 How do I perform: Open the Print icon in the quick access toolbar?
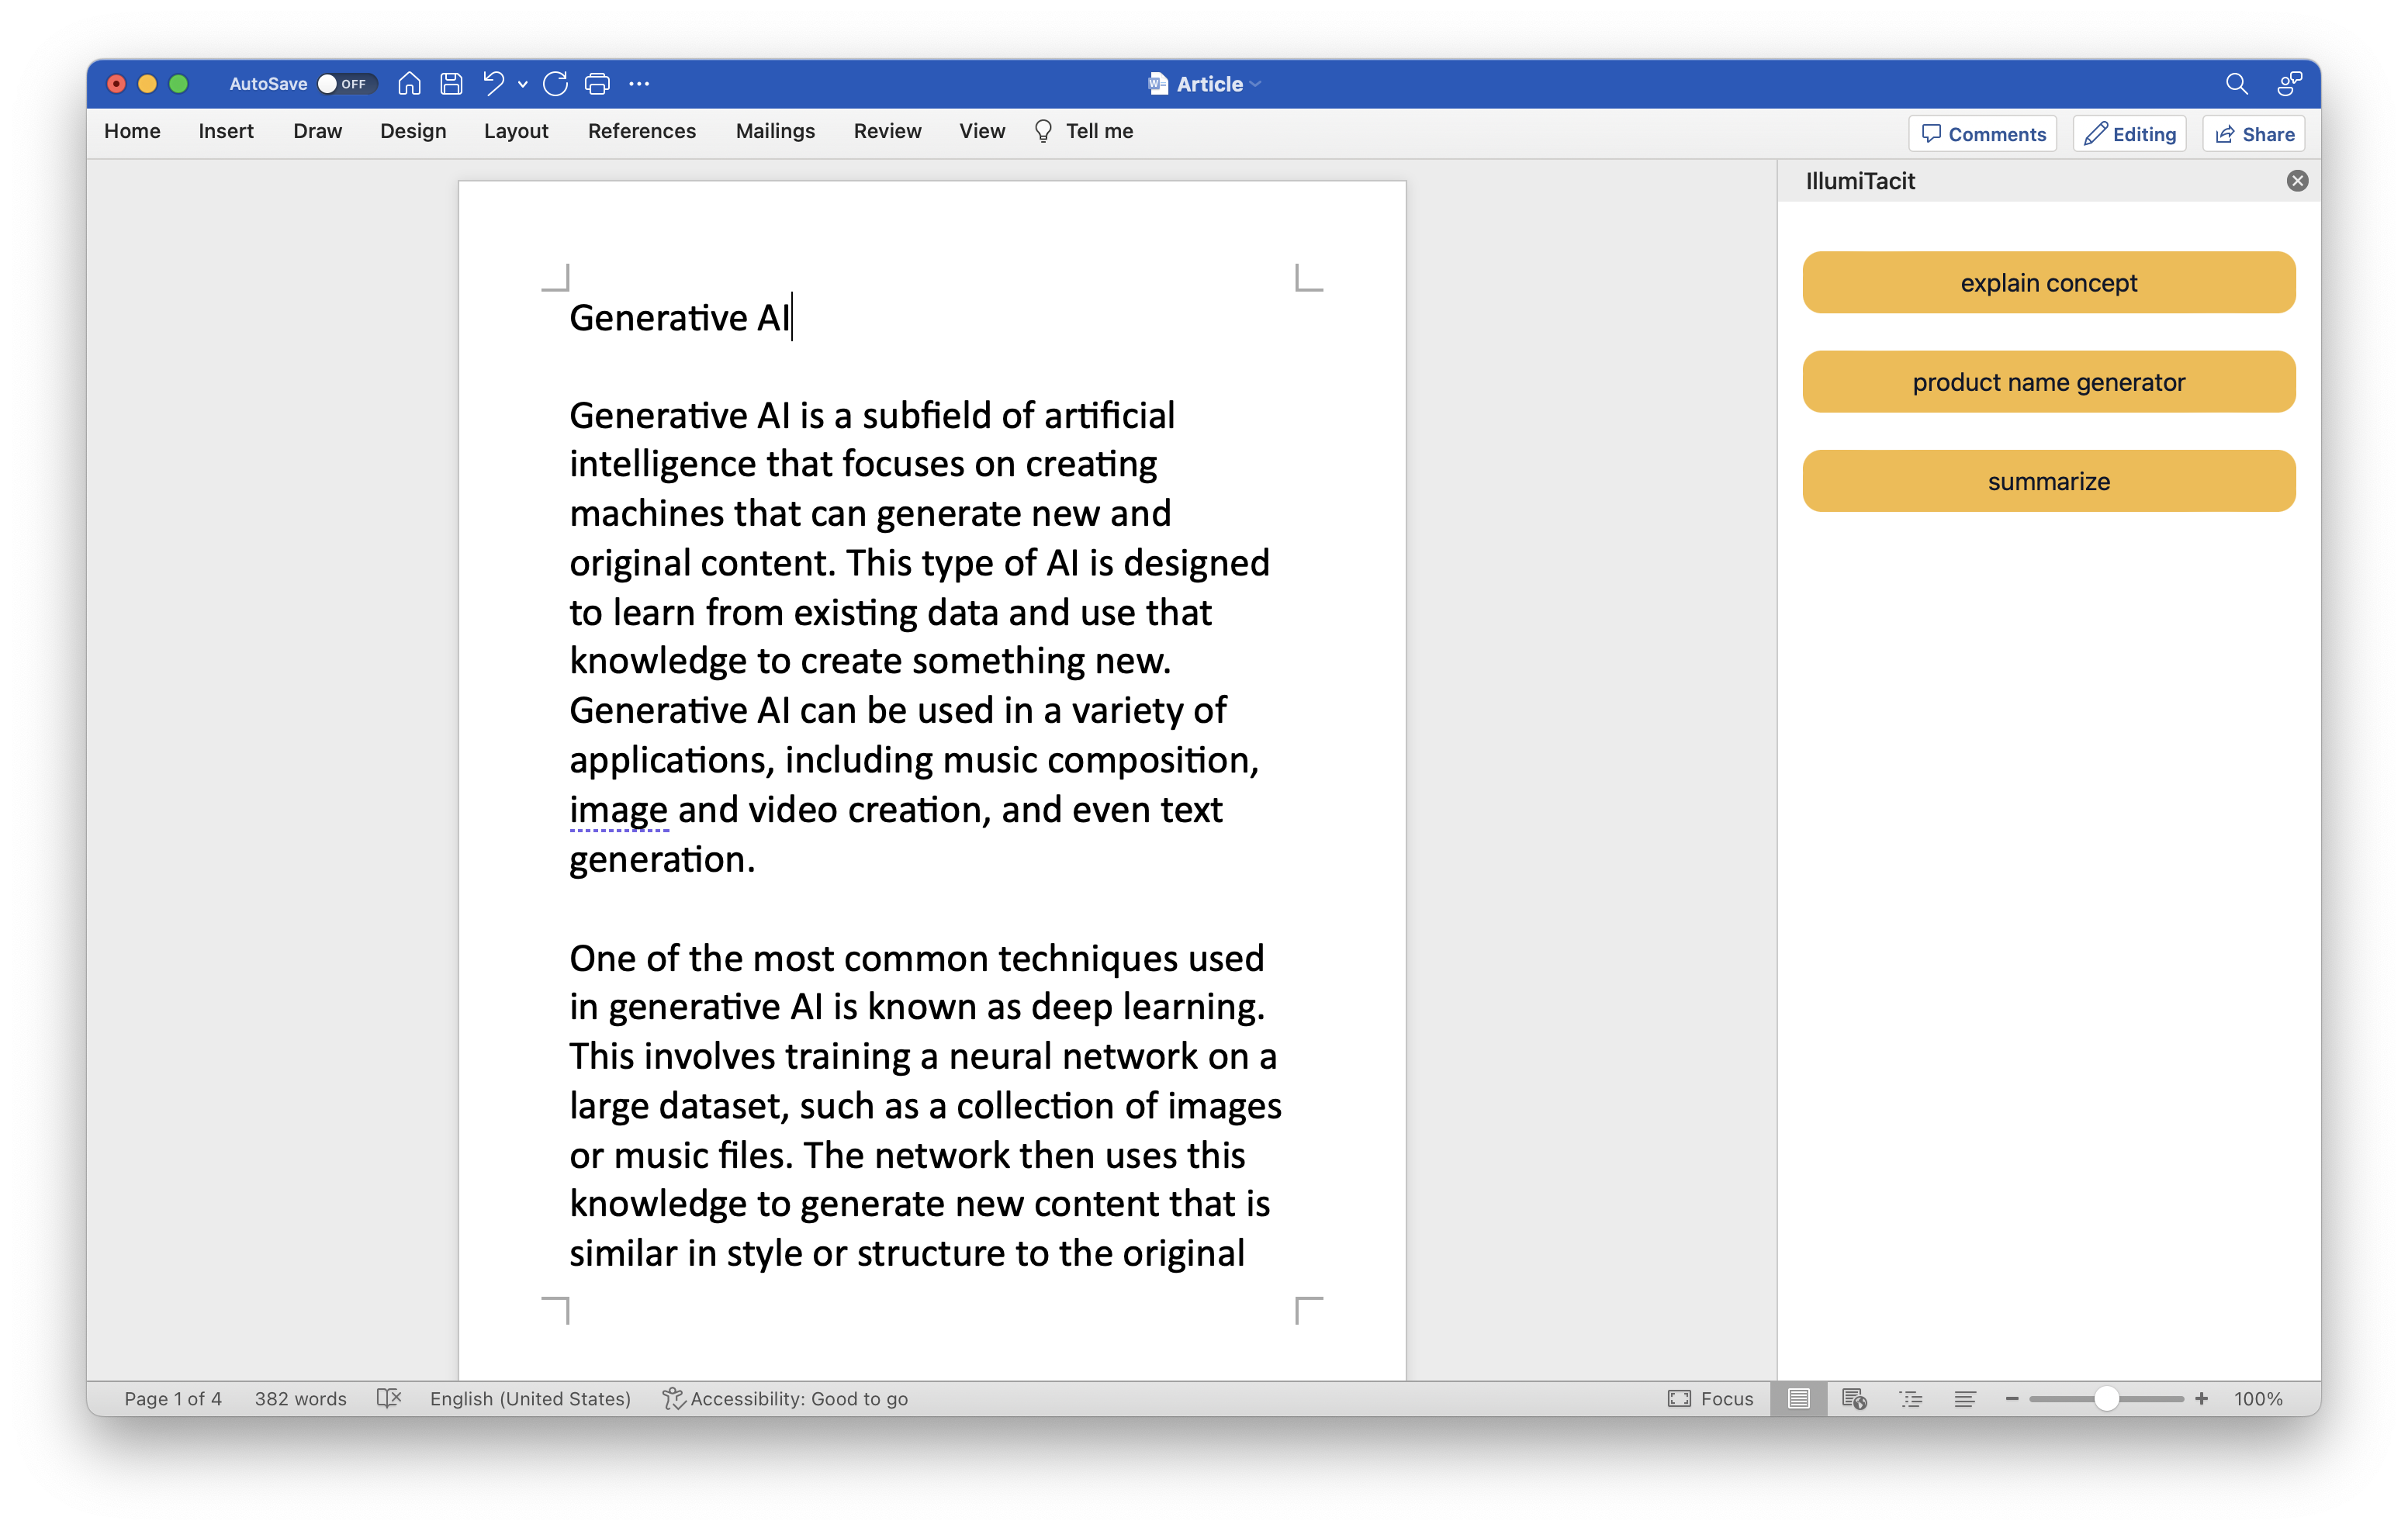click(x=598, y=84)
